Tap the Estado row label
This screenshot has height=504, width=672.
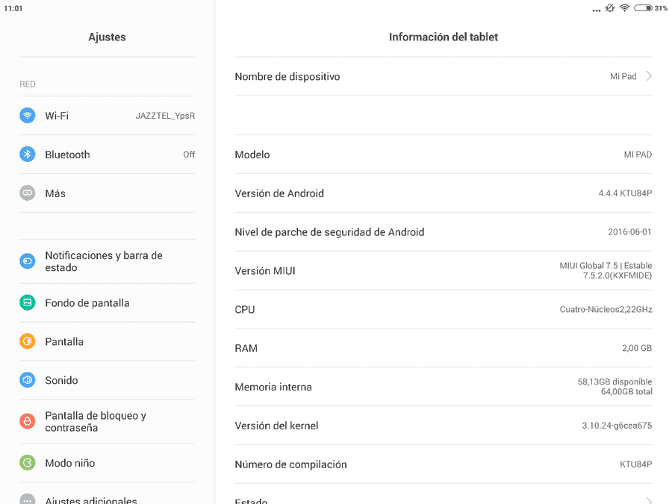click(x=251, y=500)
